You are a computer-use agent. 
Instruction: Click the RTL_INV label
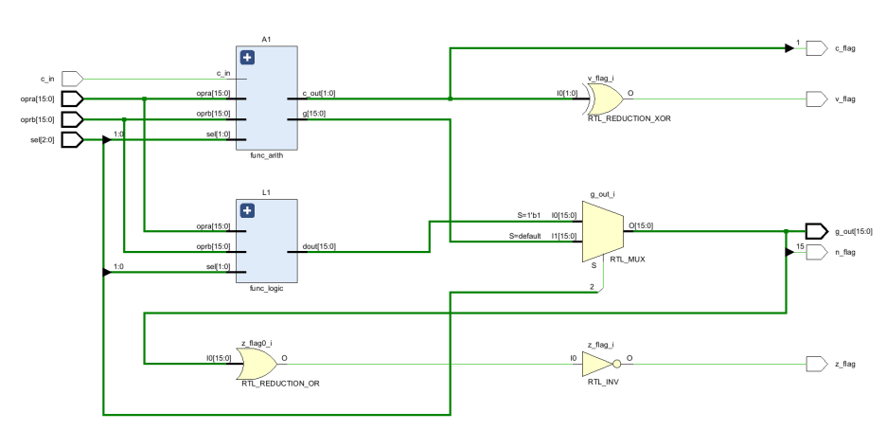(602, 382)
